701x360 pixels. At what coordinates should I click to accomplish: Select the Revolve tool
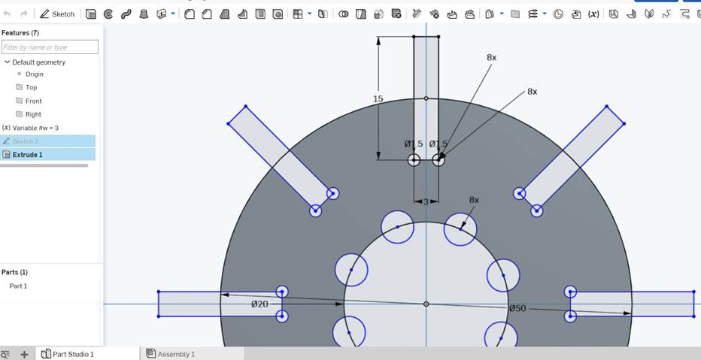108,14
